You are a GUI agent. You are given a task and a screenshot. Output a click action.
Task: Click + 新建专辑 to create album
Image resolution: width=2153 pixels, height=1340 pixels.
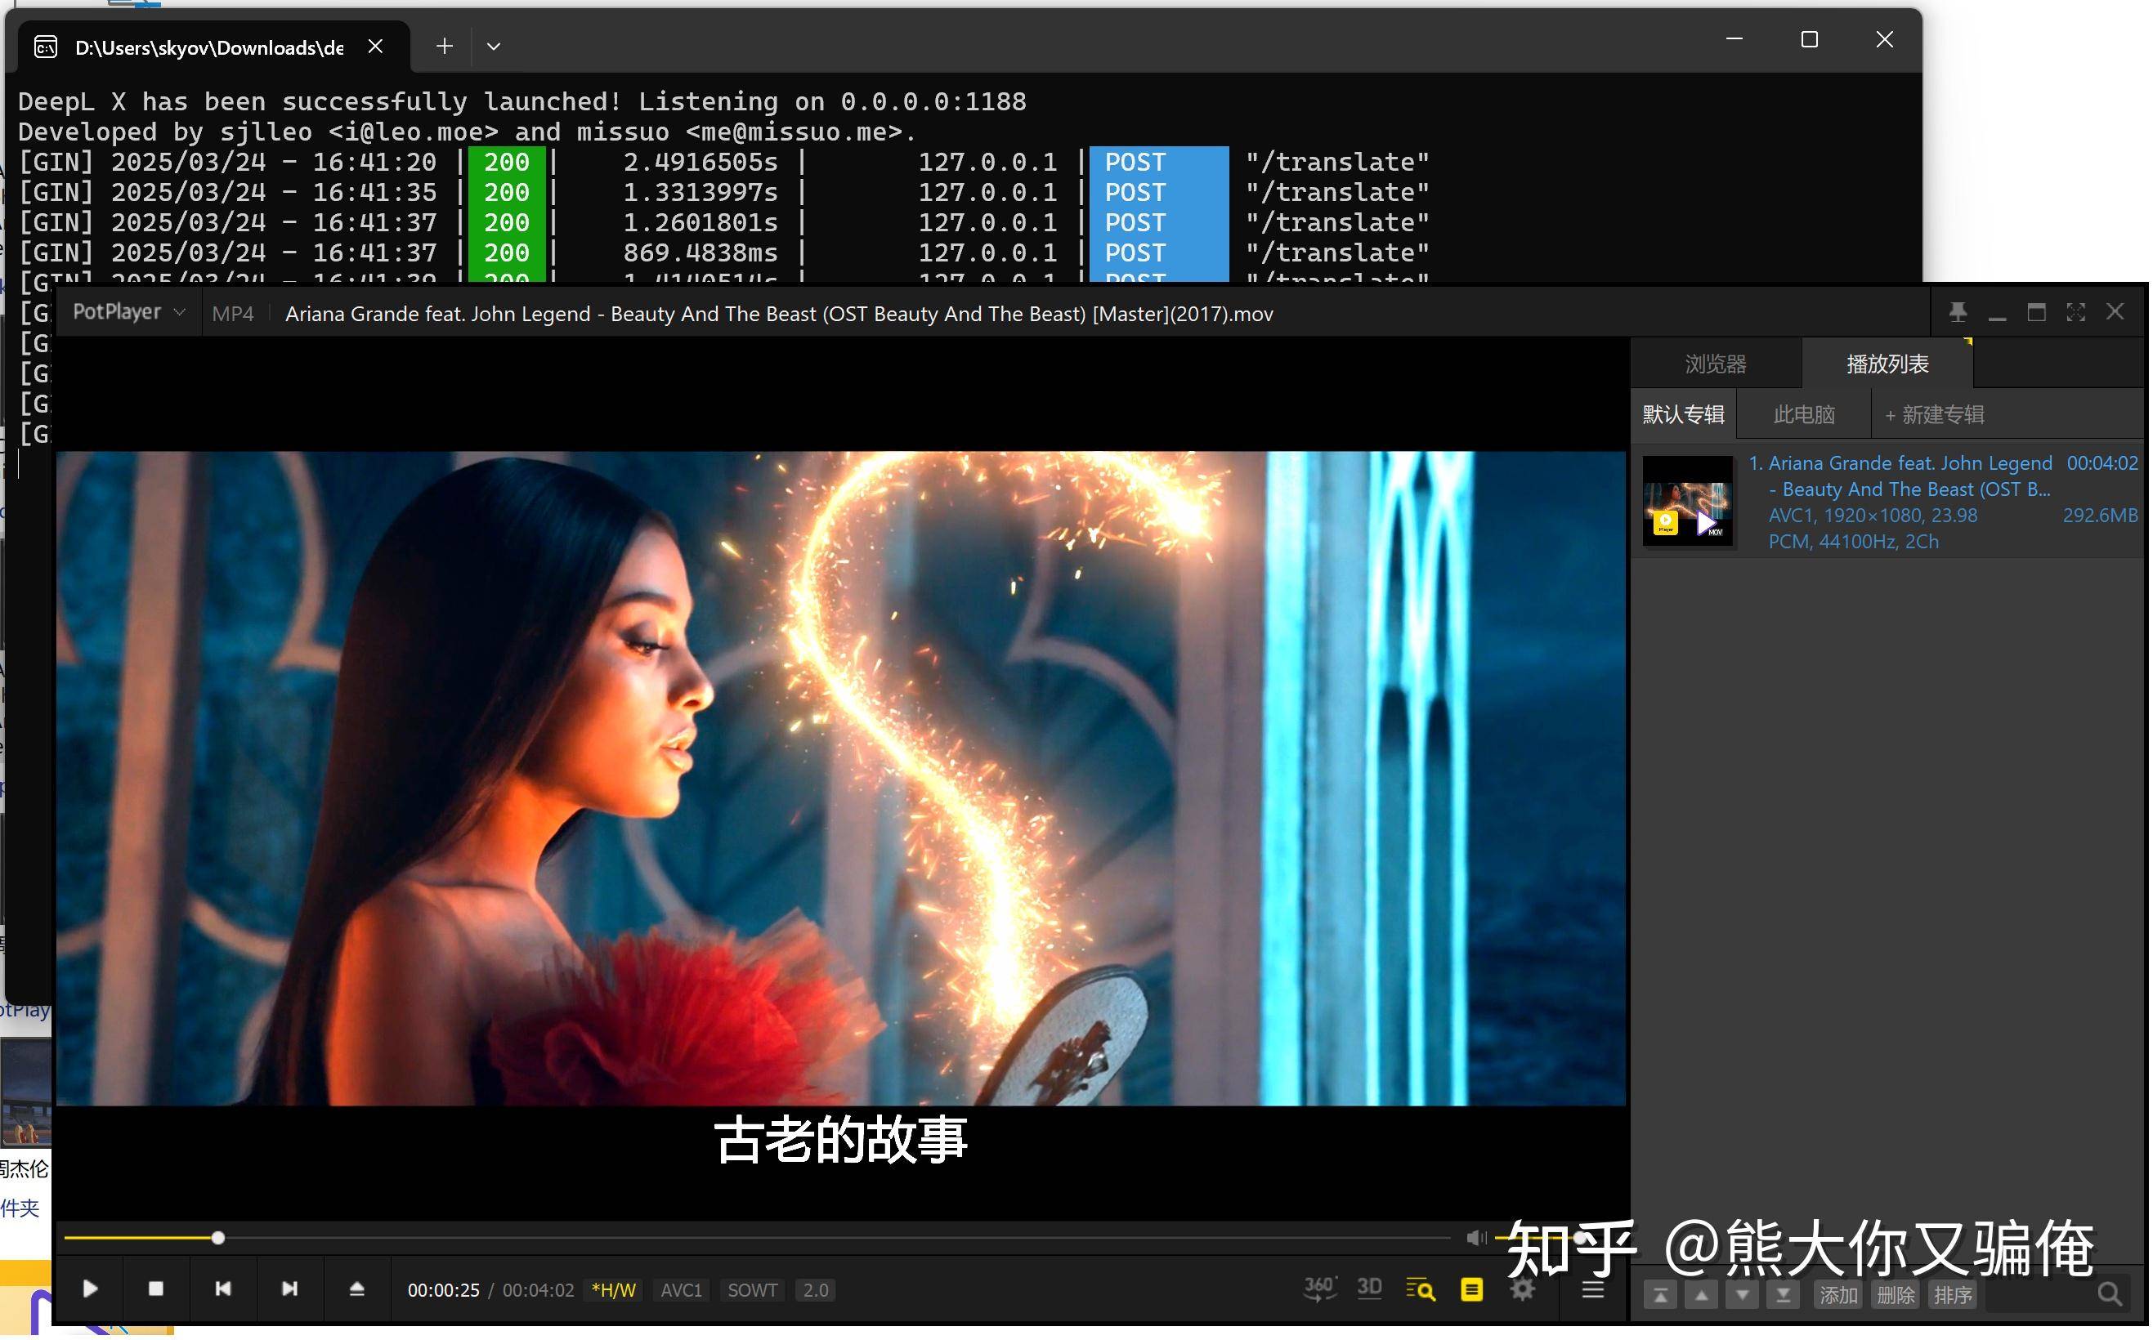point(1934,415)
